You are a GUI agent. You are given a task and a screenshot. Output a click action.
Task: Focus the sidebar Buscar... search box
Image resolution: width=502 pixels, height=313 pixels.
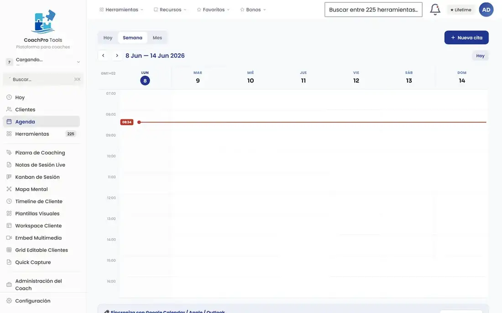43,79
